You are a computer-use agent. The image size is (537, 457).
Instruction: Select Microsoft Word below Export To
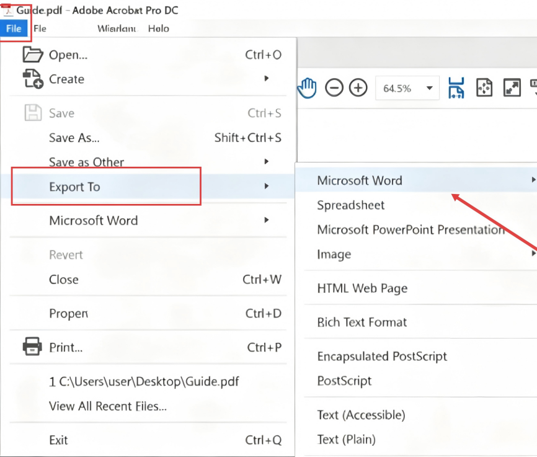pyautogui.click(x=148, y=220)
